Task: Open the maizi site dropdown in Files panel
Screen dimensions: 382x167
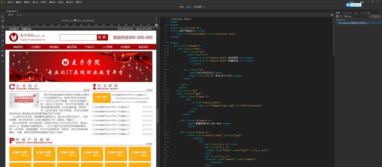Action: [x=357, y=16]
